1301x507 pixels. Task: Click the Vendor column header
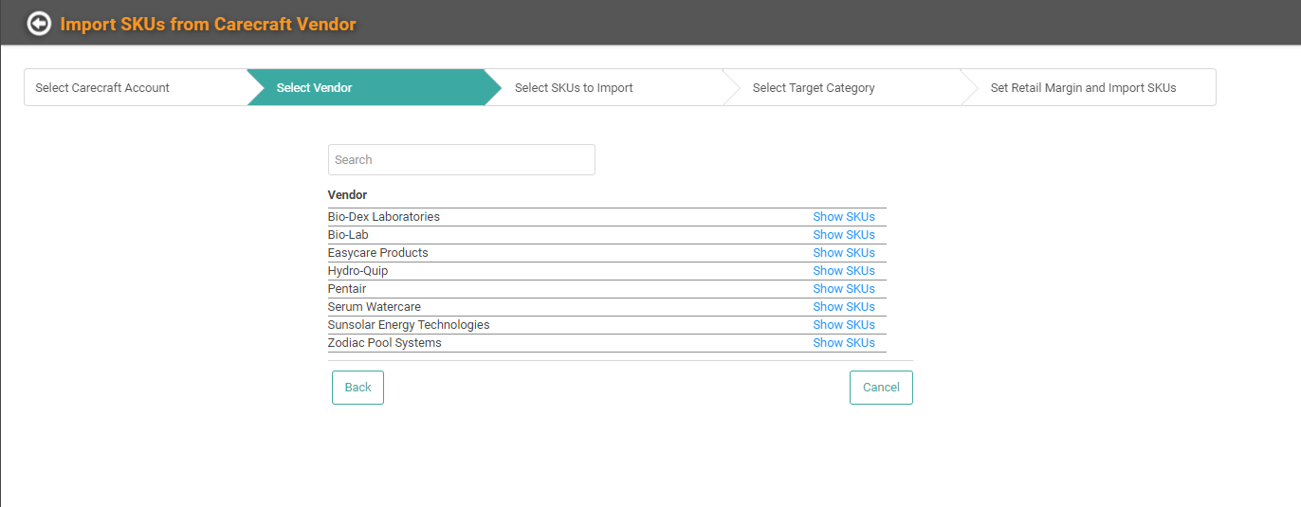click(347, 195)
